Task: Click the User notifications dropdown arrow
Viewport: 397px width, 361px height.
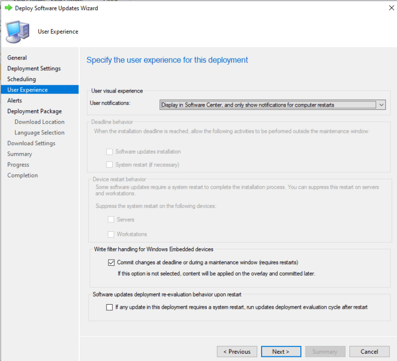Action: click(x=381, y=104)
